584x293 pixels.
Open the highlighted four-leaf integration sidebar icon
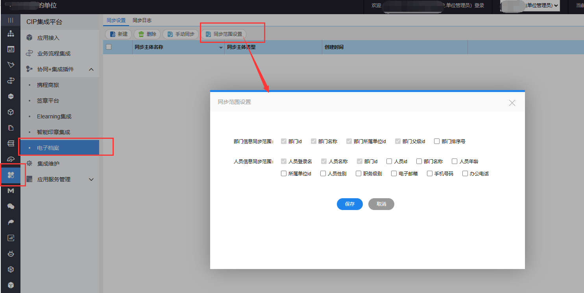tap(11, 175)
